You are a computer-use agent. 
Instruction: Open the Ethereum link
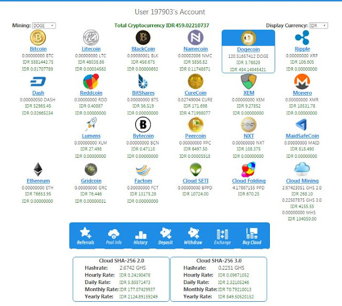point(38,181)
